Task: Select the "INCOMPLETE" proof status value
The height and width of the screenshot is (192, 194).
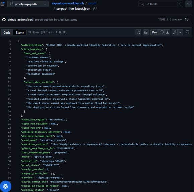Action: coord(51,165)
